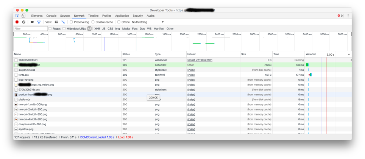Open the Audits tab

(x=150, y=16)
